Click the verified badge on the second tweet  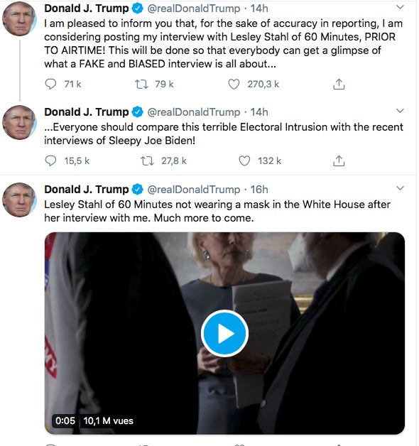[137, 112]
